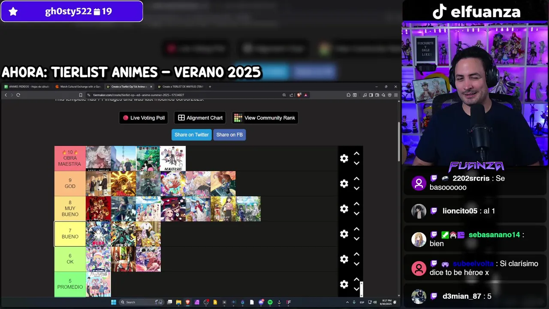This screenshot has height=309, width=549.
Task: Switch to Watch Cultural Exchange tab
Action: click(78, 87)
